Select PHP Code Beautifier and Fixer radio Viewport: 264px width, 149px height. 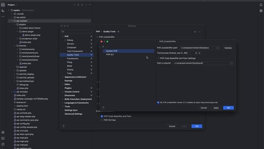102,116
